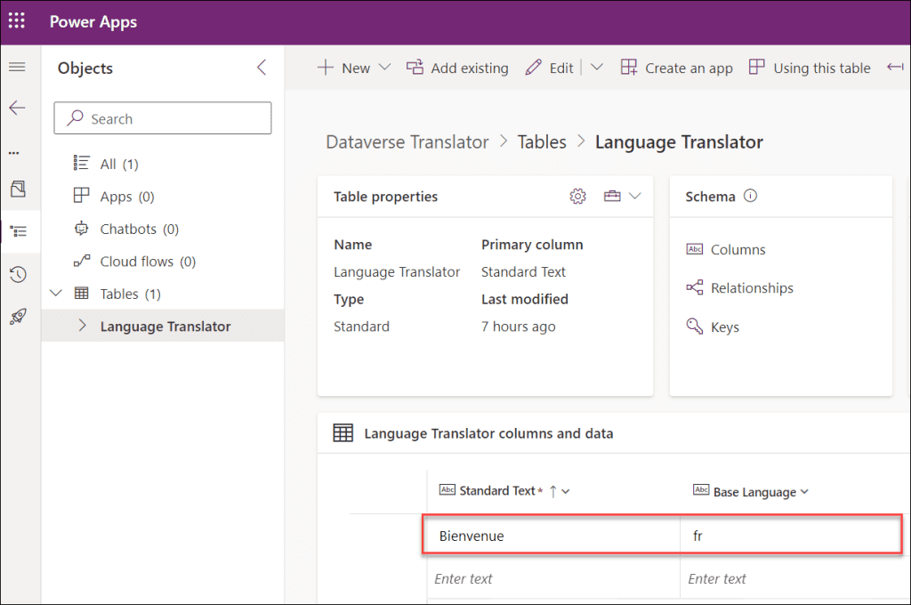Click the Schema info icon
This screenshot has width=911, height=605.
751,196
